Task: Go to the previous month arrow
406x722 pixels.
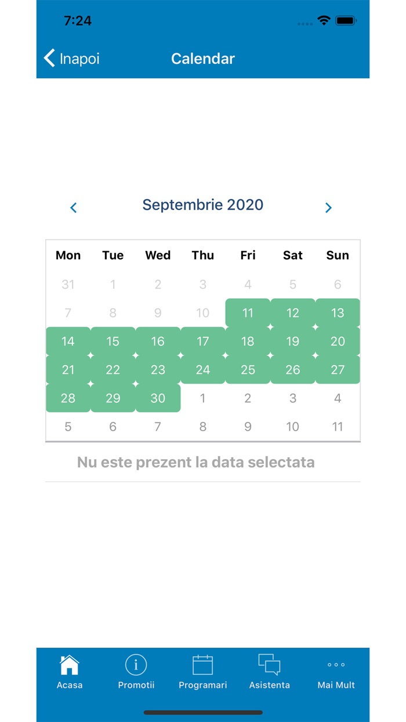Action: [x=74, y=207]
